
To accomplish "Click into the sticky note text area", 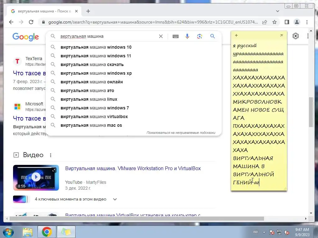I will (x=259, y=114).
